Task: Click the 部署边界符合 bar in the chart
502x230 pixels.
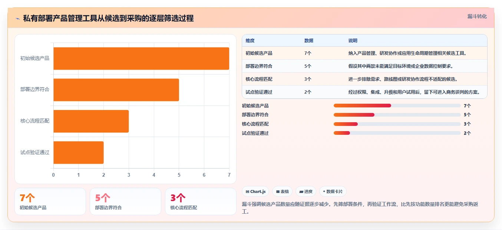Action: point(116,90)
